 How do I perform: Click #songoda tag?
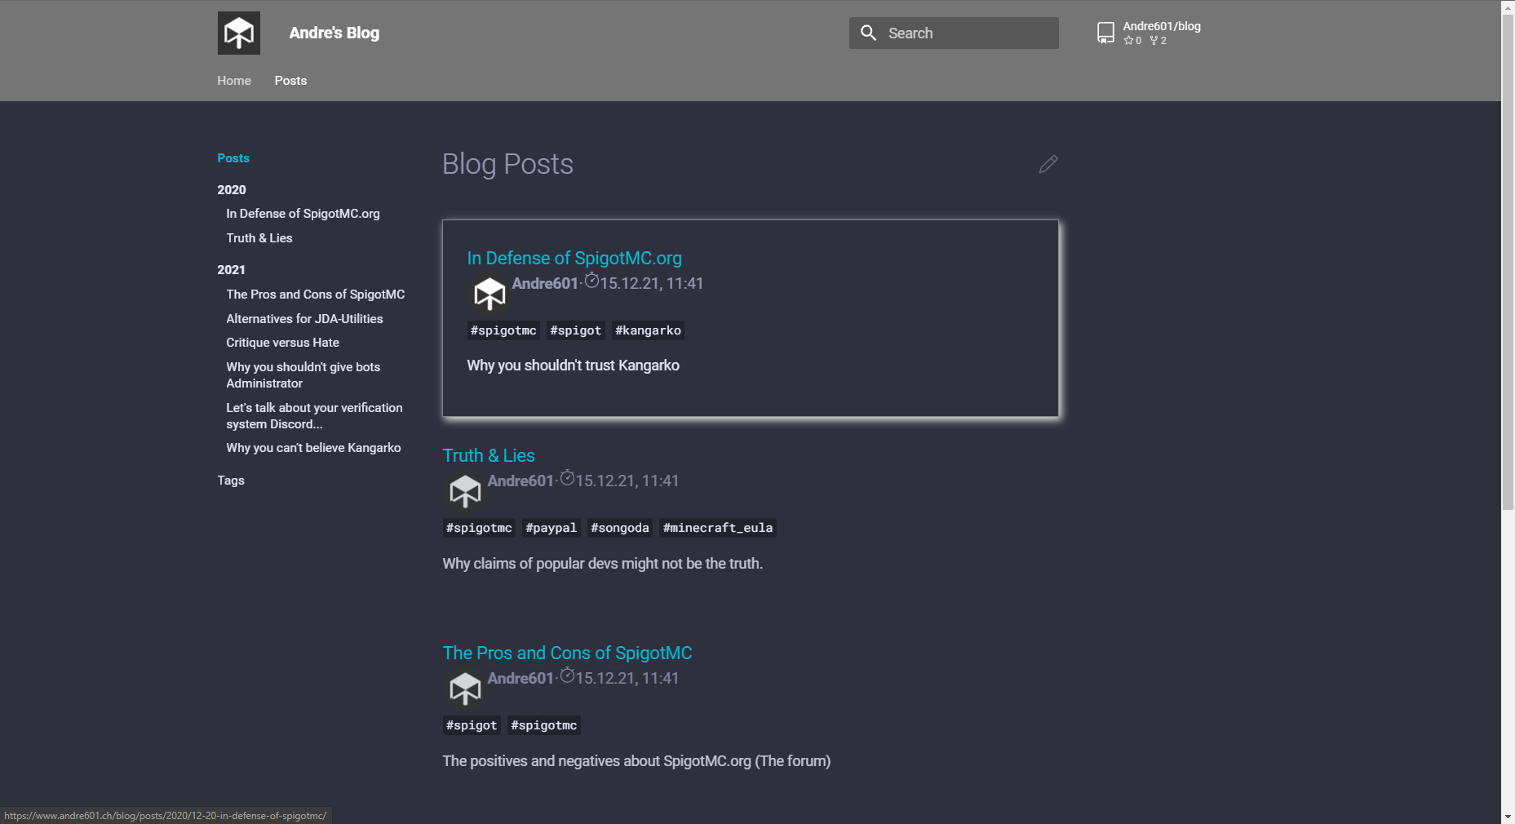(620, 528)
